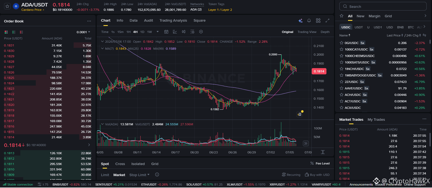Switch to My Trades tab
Image resolution: width=432 pixels, height=188 pixels.
pyautogui.click(x=376, y=119)
